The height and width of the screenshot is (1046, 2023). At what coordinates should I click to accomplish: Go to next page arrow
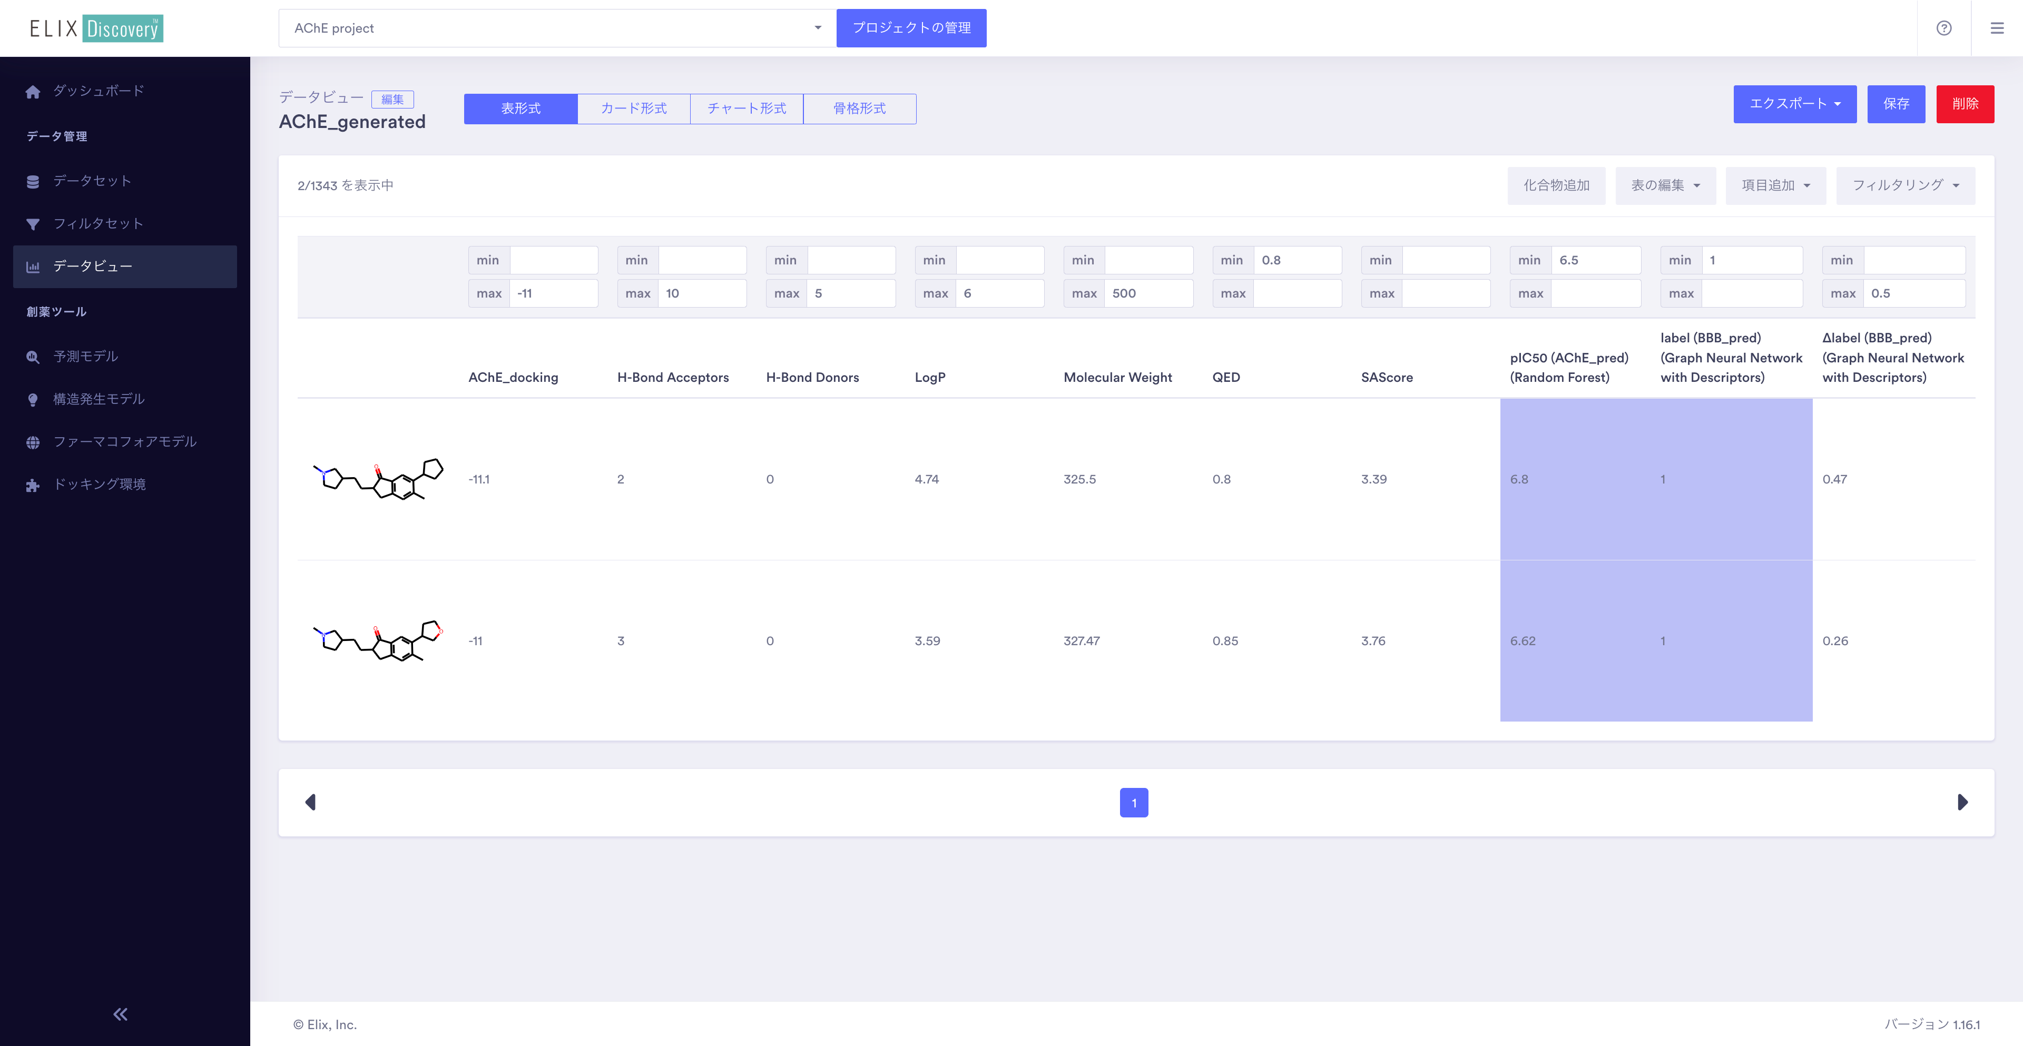[x=1962, y=802]
